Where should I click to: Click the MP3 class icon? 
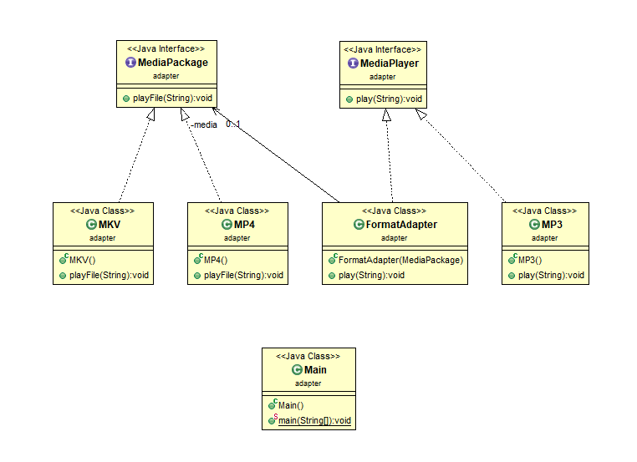coord(534,225)
